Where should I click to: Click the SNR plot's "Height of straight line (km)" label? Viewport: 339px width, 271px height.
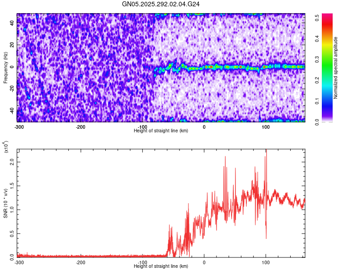coord(161,266)
